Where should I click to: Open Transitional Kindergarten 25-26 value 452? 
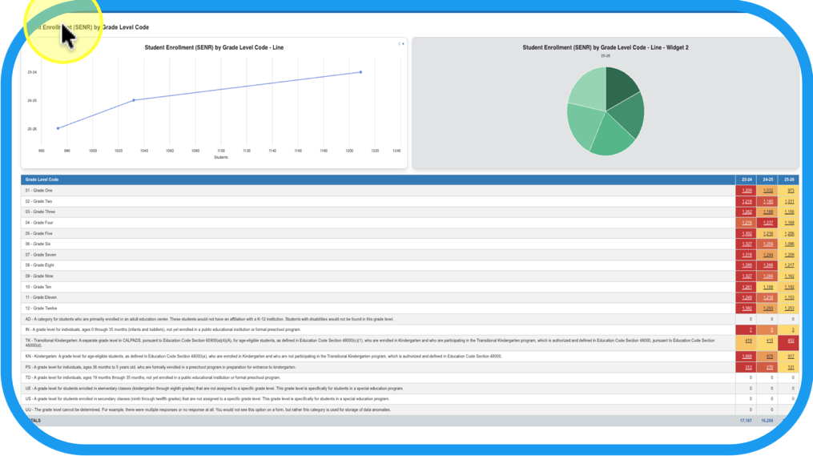(x=790, y=341)
